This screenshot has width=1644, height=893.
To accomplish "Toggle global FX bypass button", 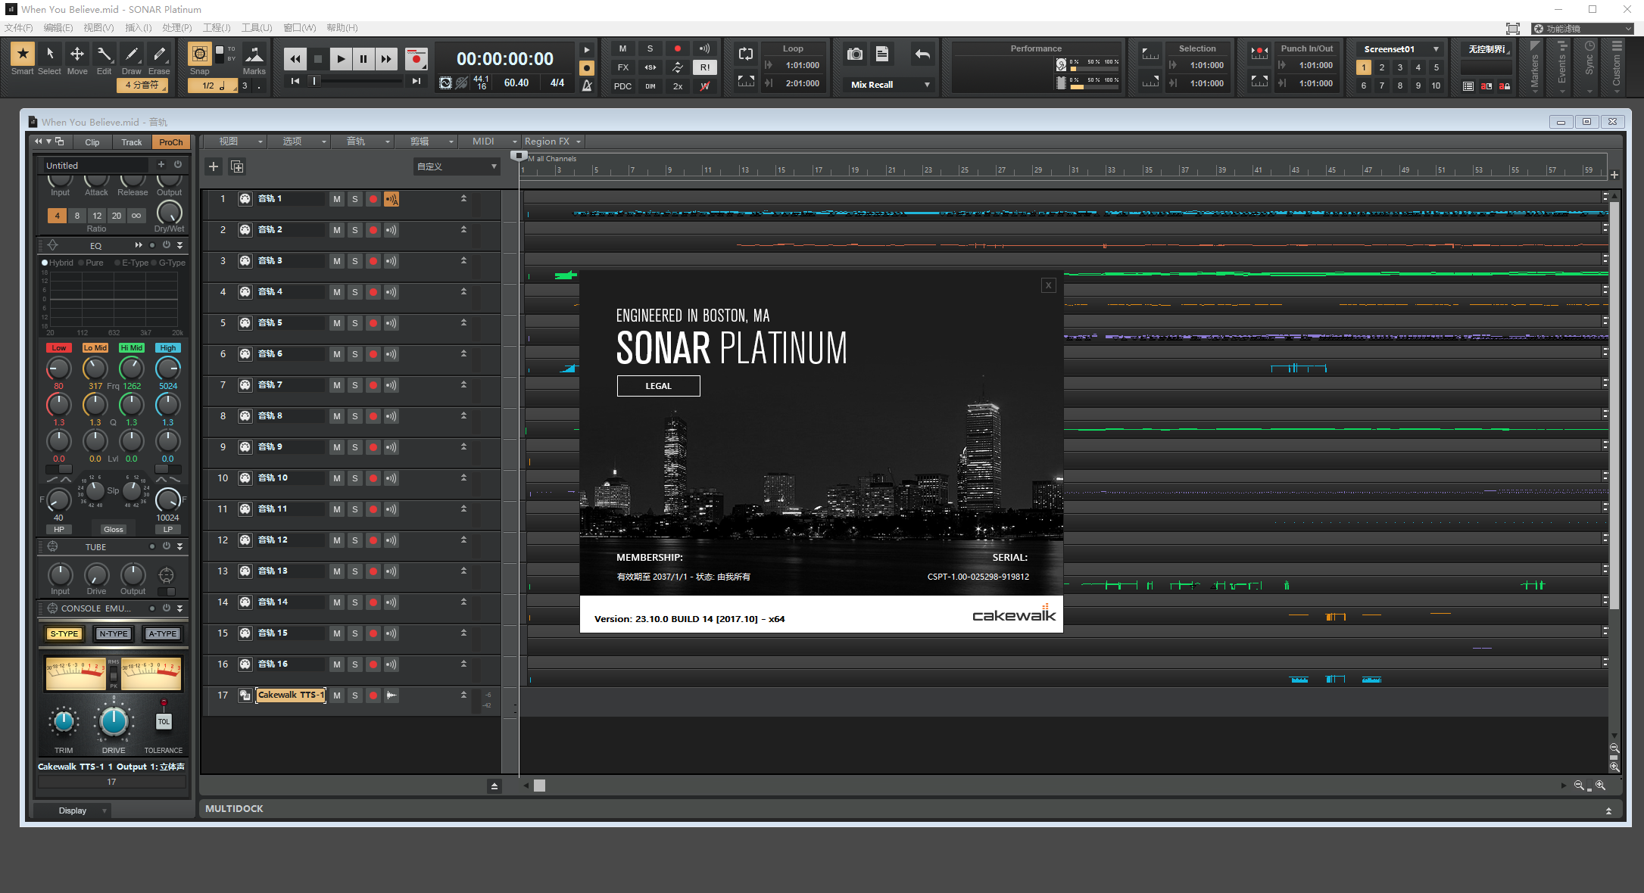I will coord(623,67).
